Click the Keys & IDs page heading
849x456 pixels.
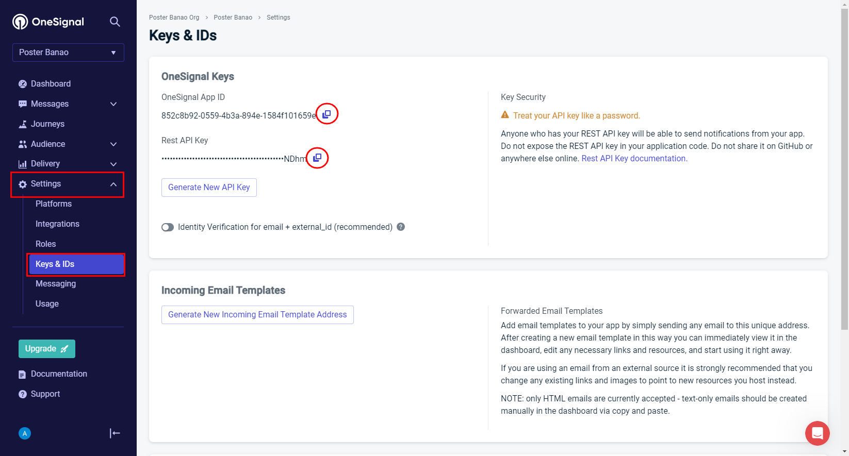[x=183, y=35]
